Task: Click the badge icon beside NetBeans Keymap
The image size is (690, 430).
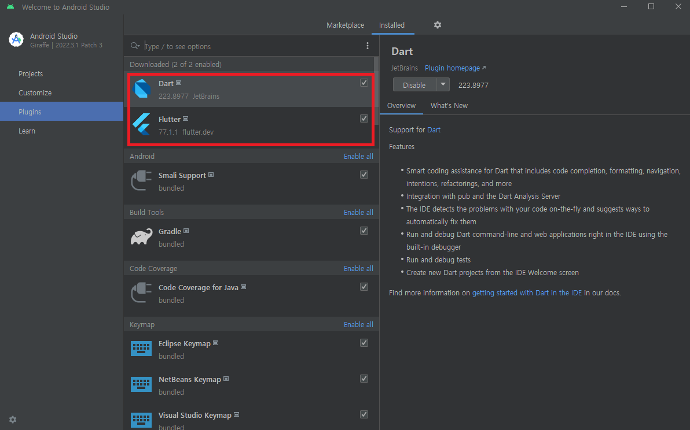Action: pyautogui.click(x=226, y=379)
